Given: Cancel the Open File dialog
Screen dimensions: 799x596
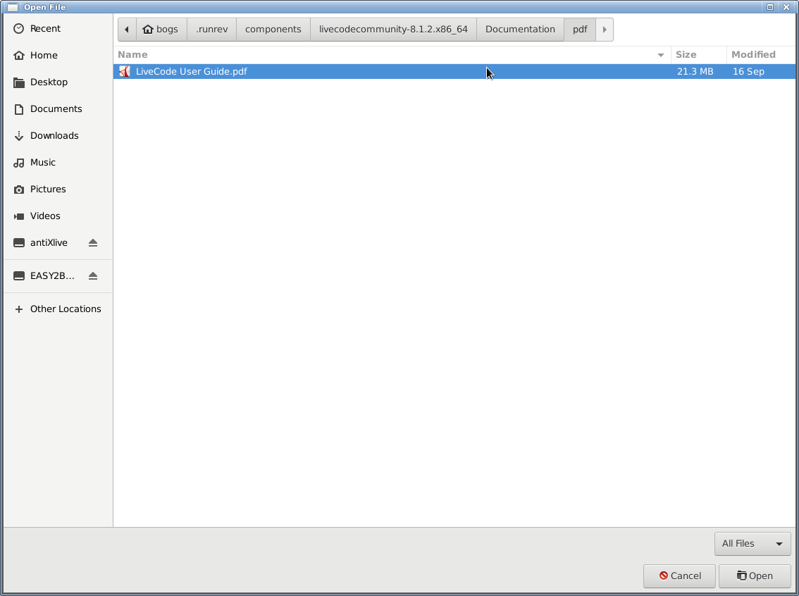Looking at the screenshot, I should [x=679, y=576].
